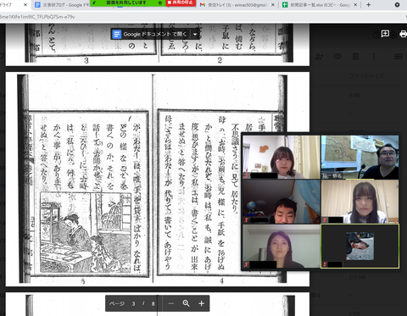Screen dimensions: 407x316
Task: Click muted mic icon on gray-wall tile
Action: pos(247,264)
